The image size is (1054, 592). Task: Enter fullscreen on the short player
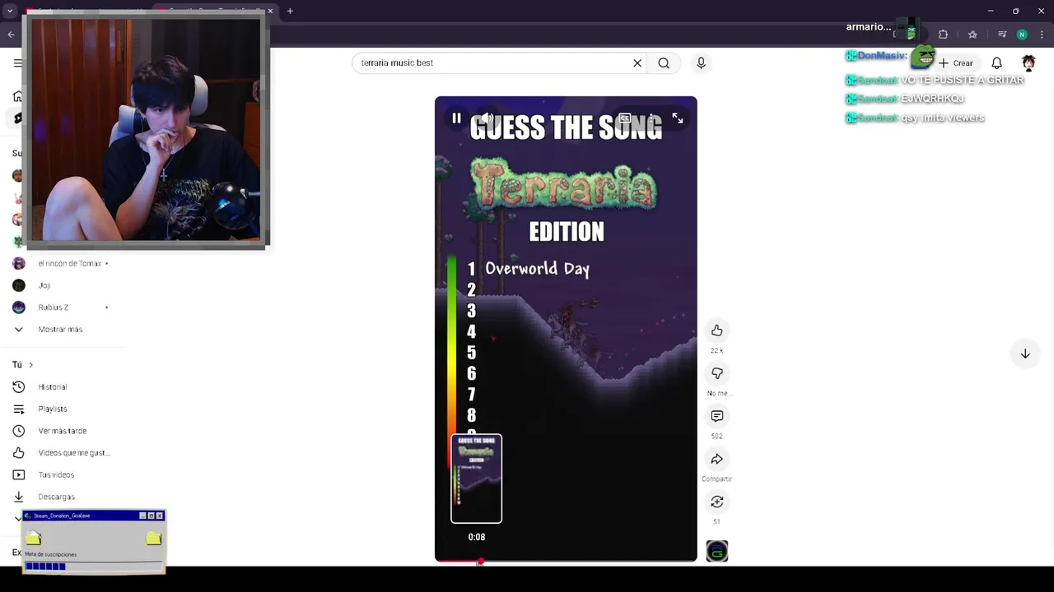(x=677, y=118)
